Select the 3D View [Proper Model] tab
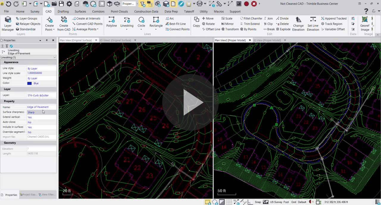Screen dimensions: 381x205 (x=267, y=40)
